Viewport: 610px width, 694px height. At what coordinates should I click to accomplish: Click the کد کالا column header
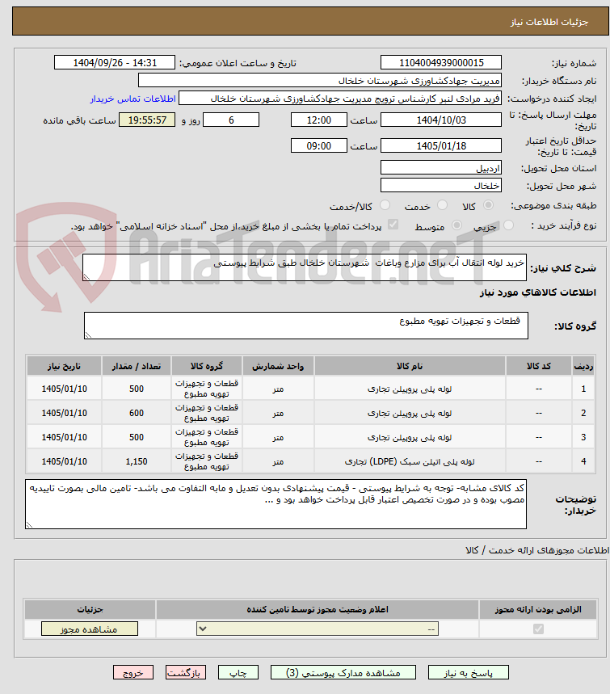click(x=539, y=366)
